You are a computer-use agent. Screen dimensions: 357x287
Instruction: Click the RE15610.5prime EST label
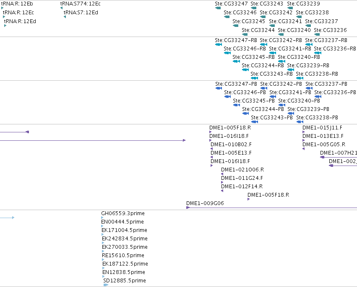point(123,255)
